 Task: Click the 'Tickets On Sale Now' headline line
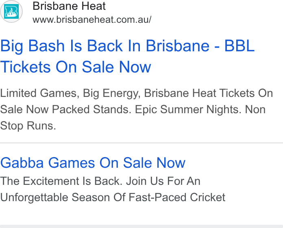pyautogui.click(x=76, y=67)
